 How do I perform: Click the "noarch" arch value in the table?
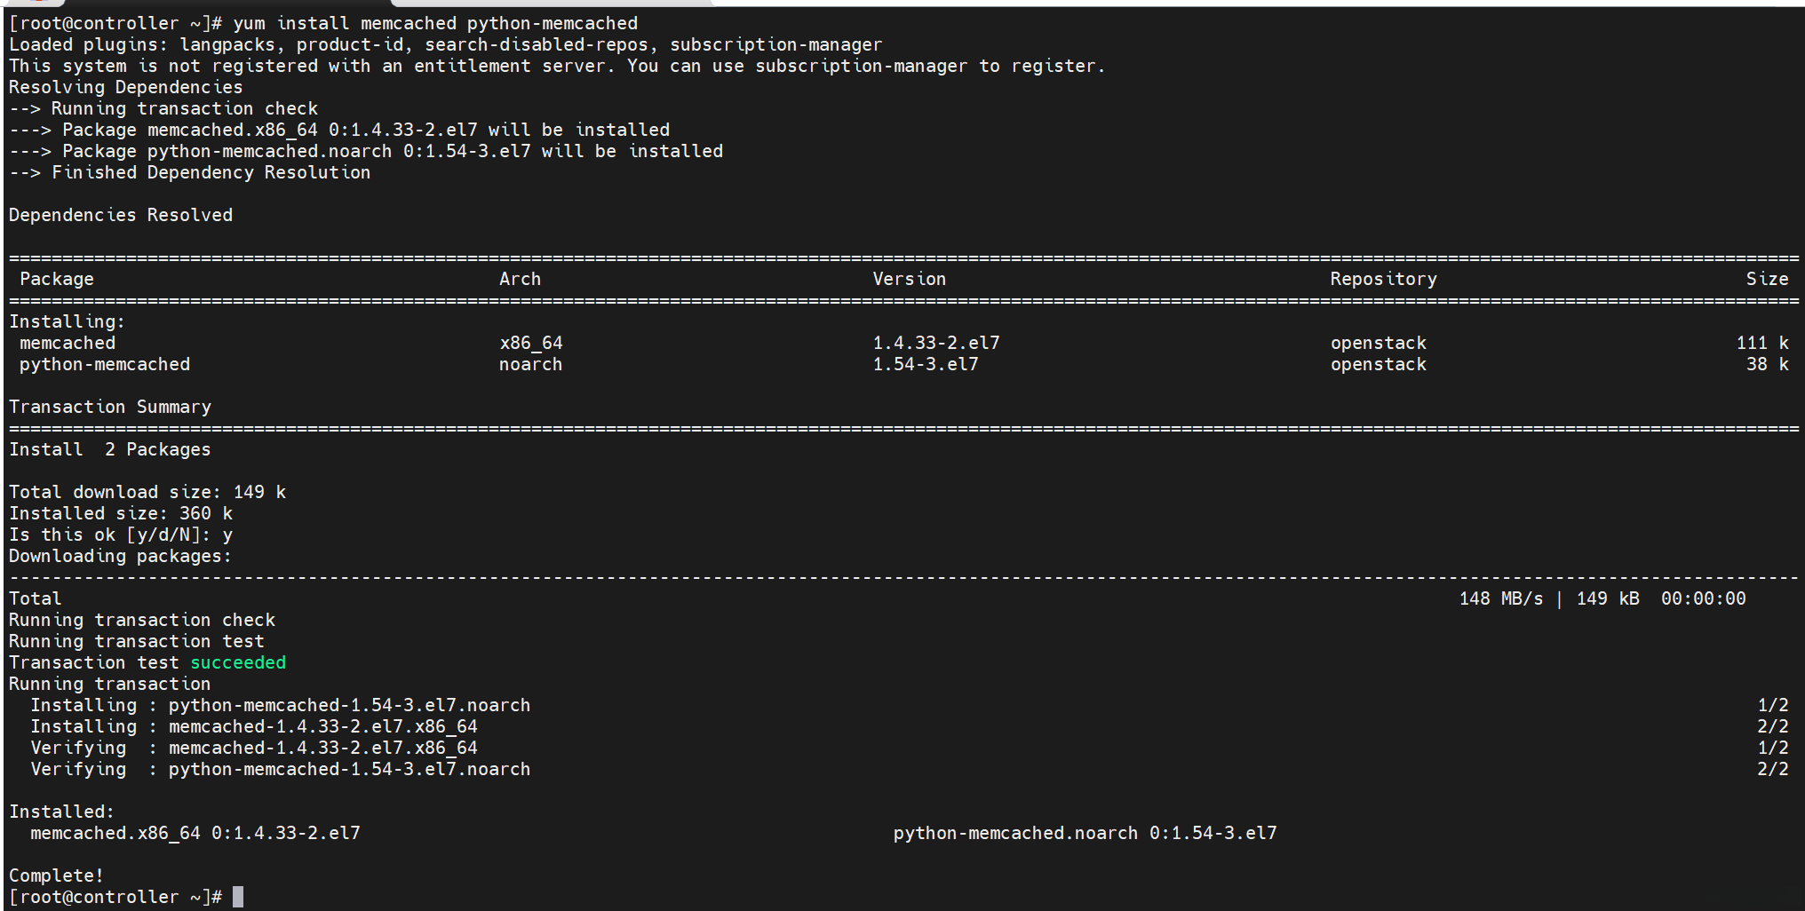coord(530,364)
